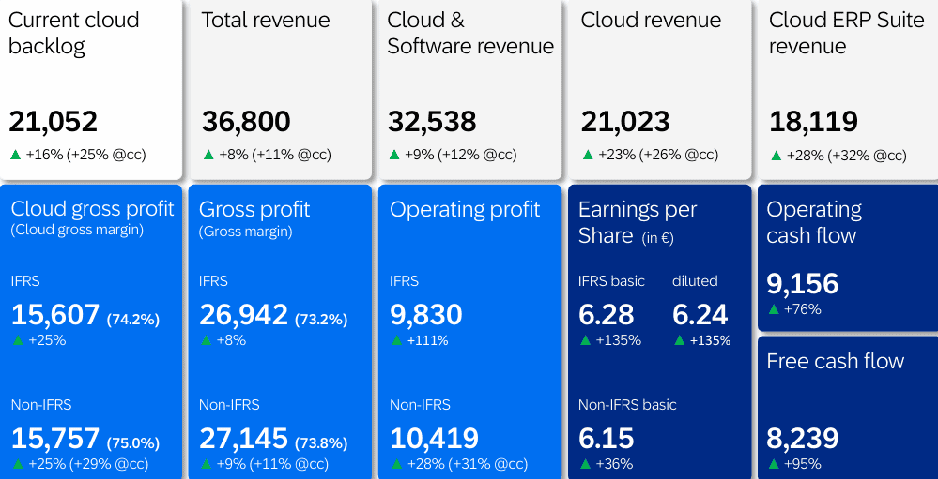
Task: Select the Non-IFRS cloud gross profit 15,757
Action: (55, 439)
